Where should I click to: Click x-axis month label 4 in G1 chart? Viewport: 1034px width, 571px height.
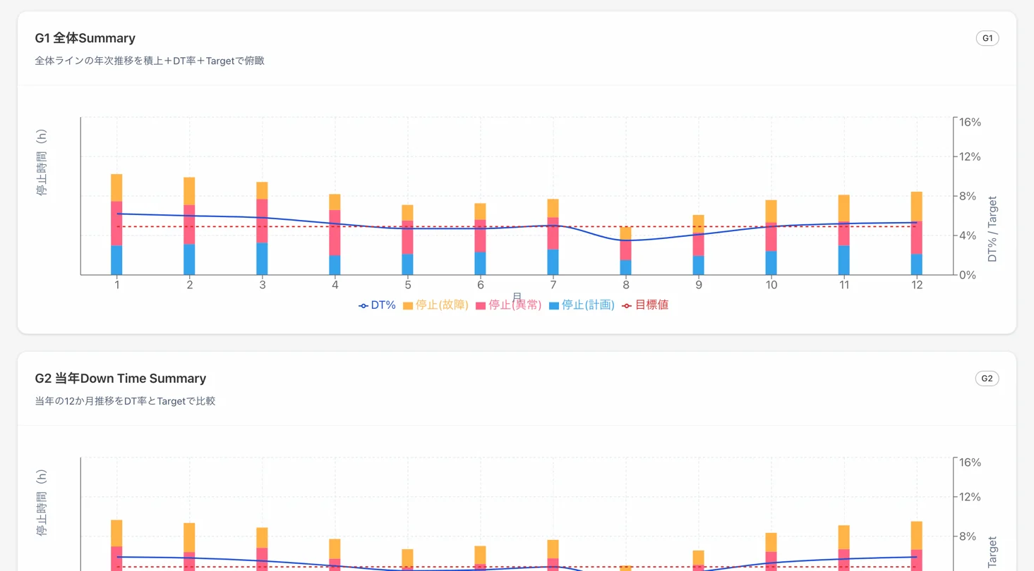coord(335,285)
